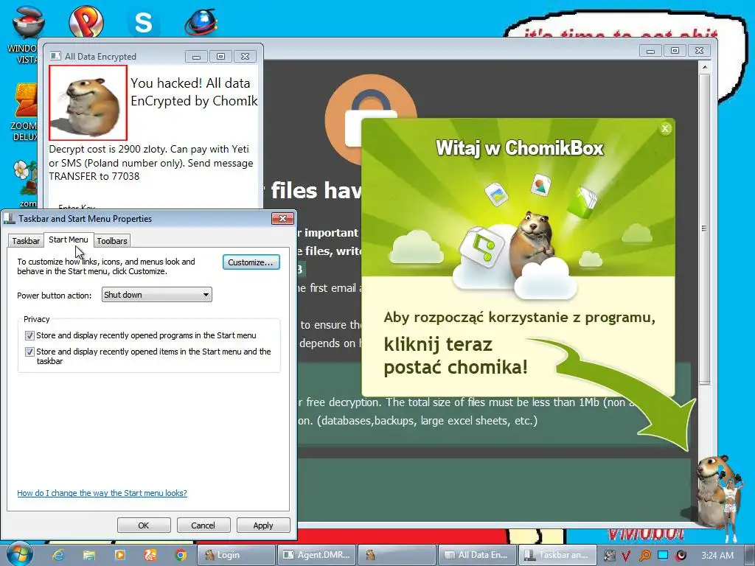Open the Skype desktop shortcut
755x566 pixels.
(143, 22)
